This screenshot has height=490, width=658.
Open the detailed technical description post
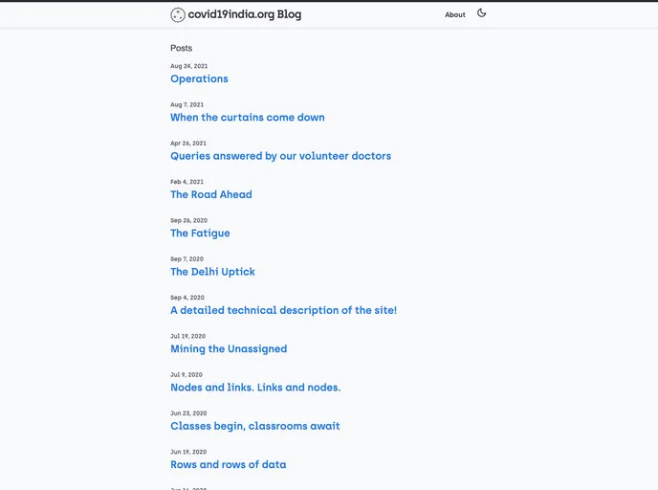coord(283,310)
